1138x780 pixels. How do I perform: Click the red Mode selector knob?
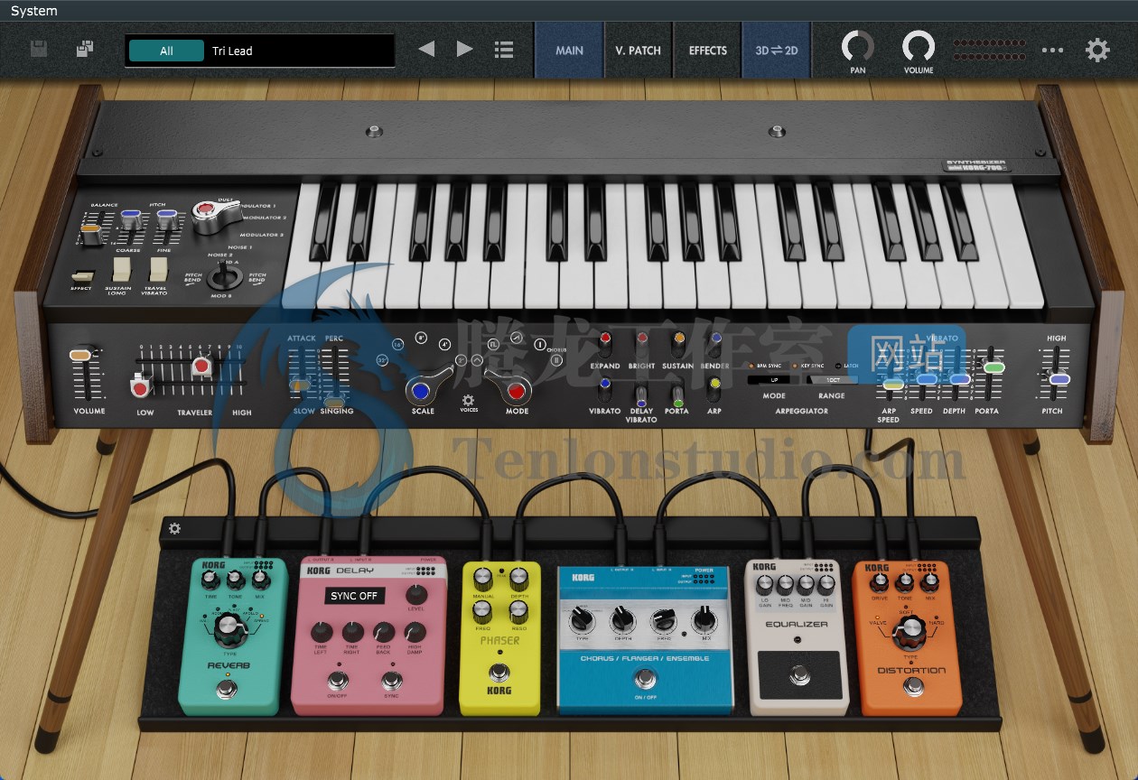[516, 392]
